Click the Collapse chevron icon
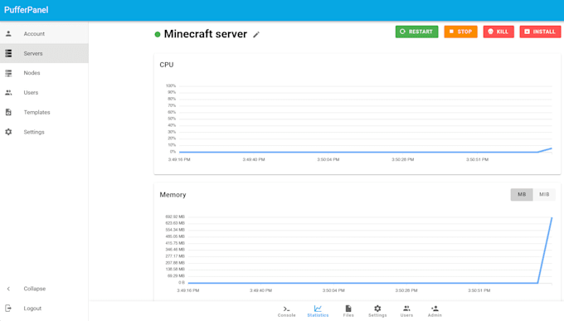This screenshot has width=564, height=321. (x=8, y=289)
